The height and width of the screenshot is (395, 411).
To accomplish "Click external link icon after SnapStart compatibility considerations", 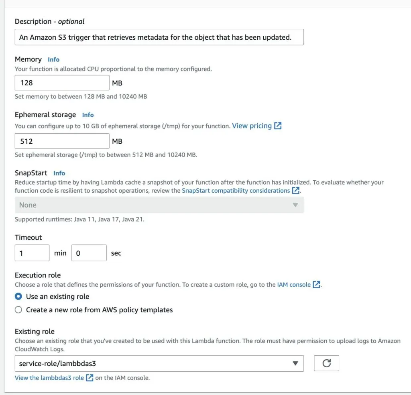I will coord(295,191).
